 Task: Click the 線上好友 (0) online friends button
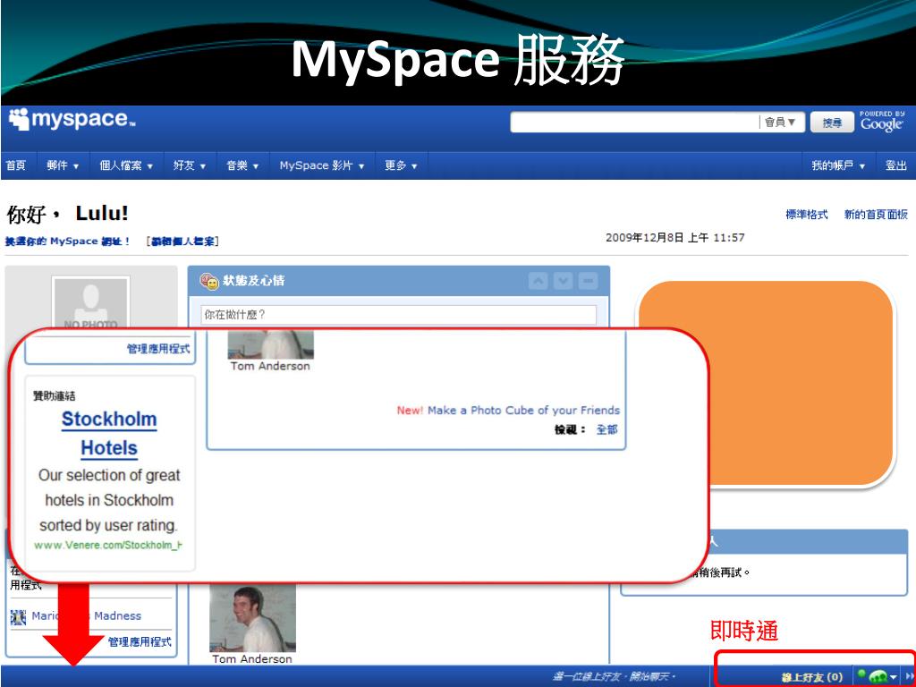point(812,677)
